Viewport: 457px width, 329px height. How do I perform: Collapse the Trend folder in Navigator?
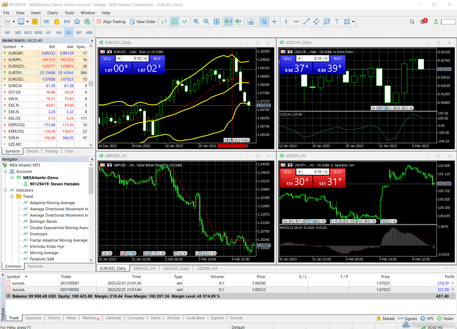pyautogui.click(x=12, y=197)
